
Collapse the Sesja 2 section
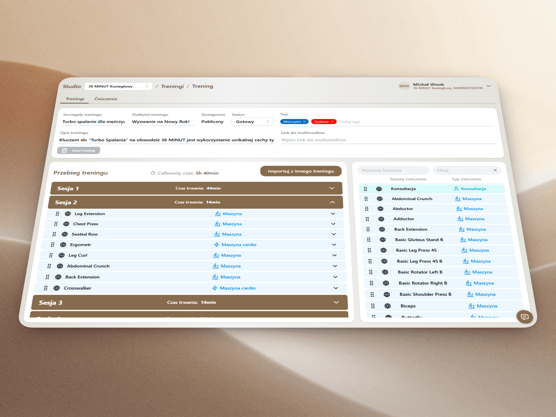point(332,202)
